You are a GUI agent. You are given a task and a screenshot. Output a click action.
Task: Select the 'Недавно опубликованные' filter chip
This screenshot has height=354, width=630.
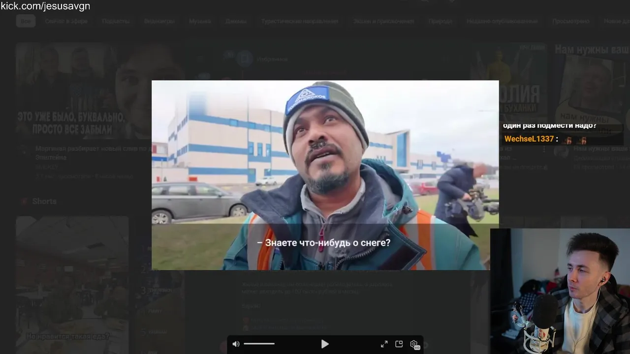502,21
